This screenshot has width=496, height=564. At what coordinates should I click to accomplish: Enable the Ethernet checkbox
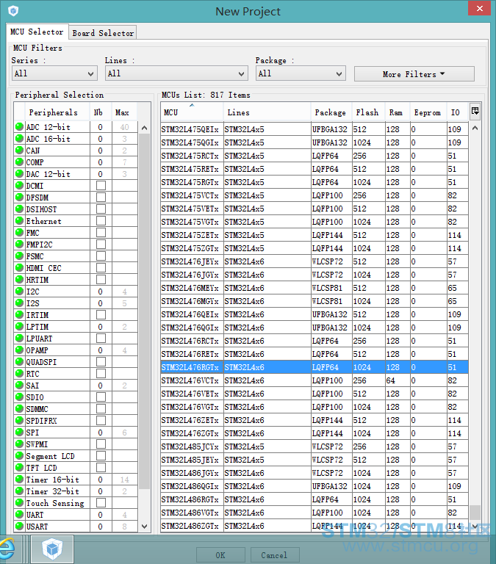point(101,220)
